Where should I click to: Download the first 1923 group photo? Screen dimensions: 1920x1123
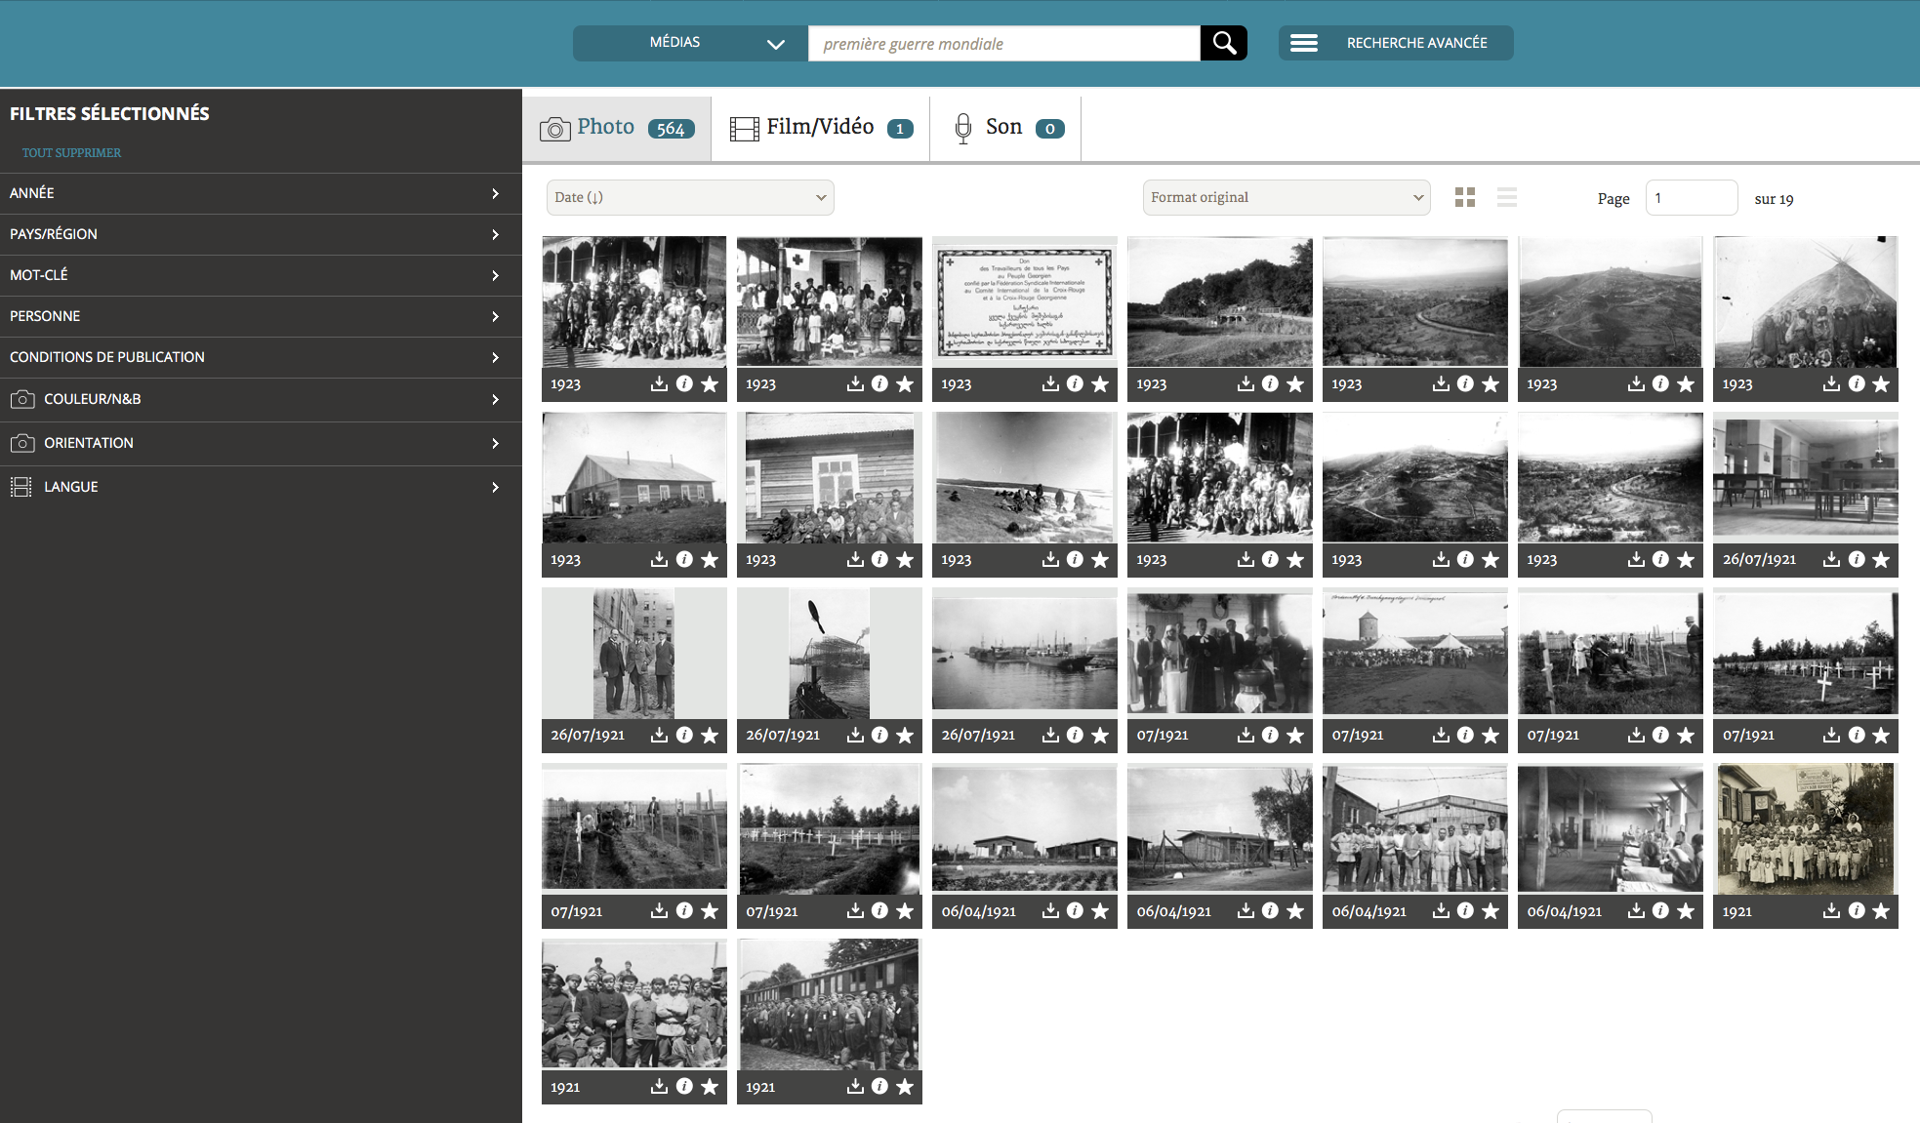pyautogui.click(x=660, y=383)
